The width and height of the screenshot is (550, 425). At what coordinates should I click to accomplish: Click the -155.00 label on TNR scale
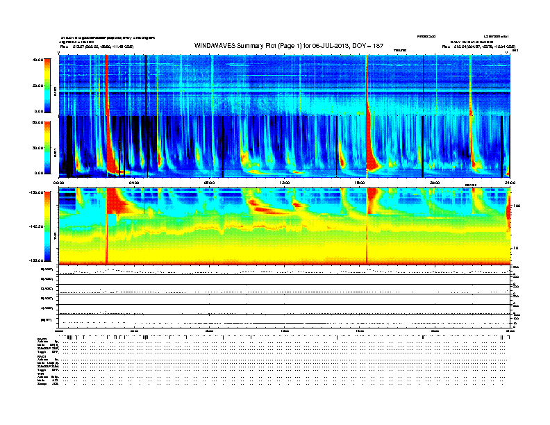[x=36, y=260]
